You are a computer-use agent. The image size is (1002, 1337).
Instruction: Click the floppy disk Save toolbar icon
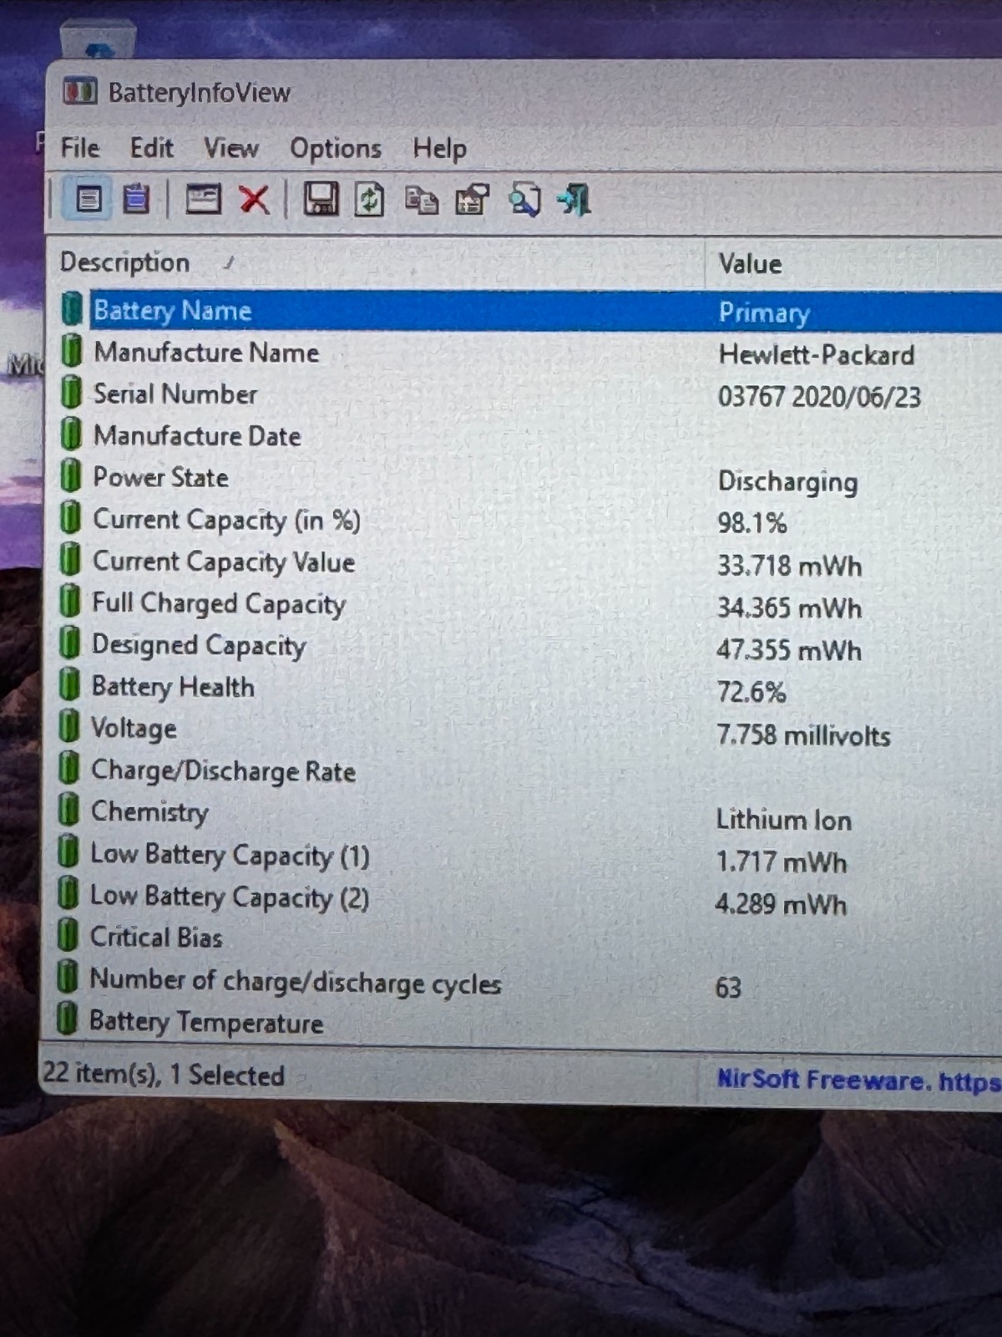[320, 199]
